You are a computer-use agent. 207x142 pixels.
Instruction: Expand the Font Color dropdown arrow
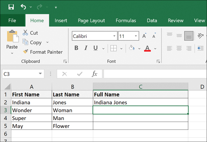pos(155,49)
